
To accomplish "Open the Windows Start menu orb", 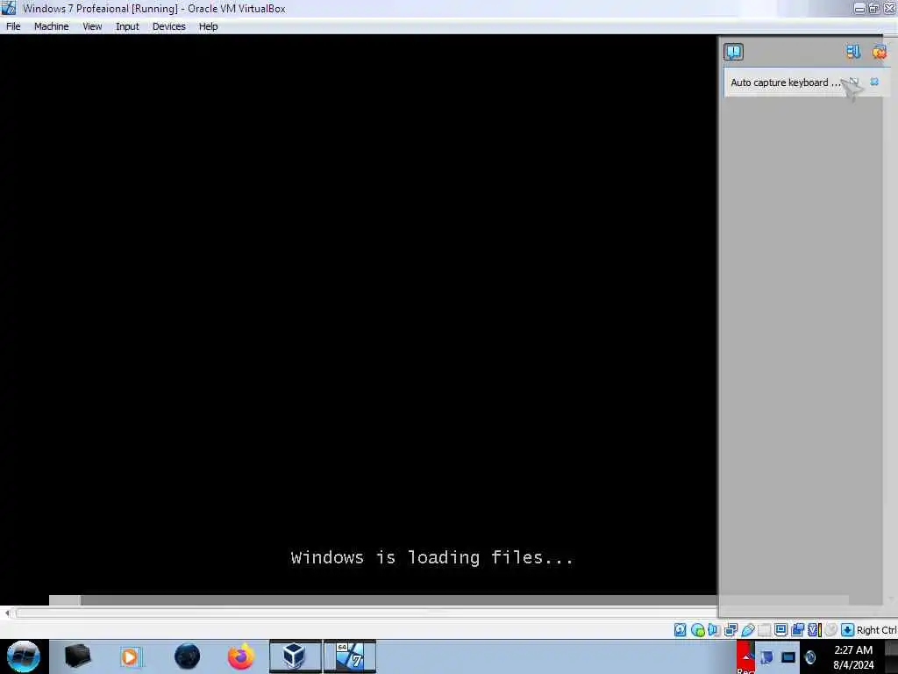I will pyautogui.click(x=24, y=656).
